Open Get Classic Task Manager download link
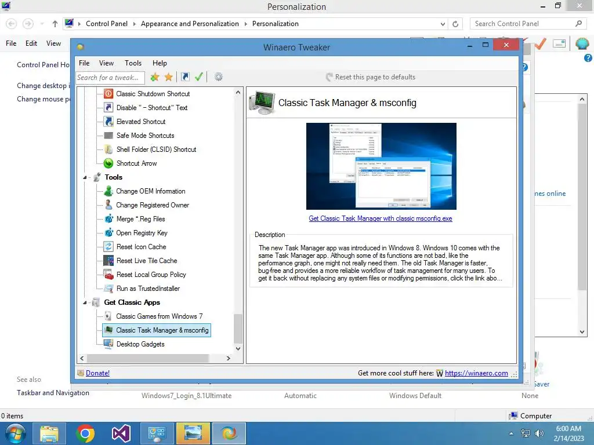Viewport: 594px width, 445px height. (x=381, y=218)
